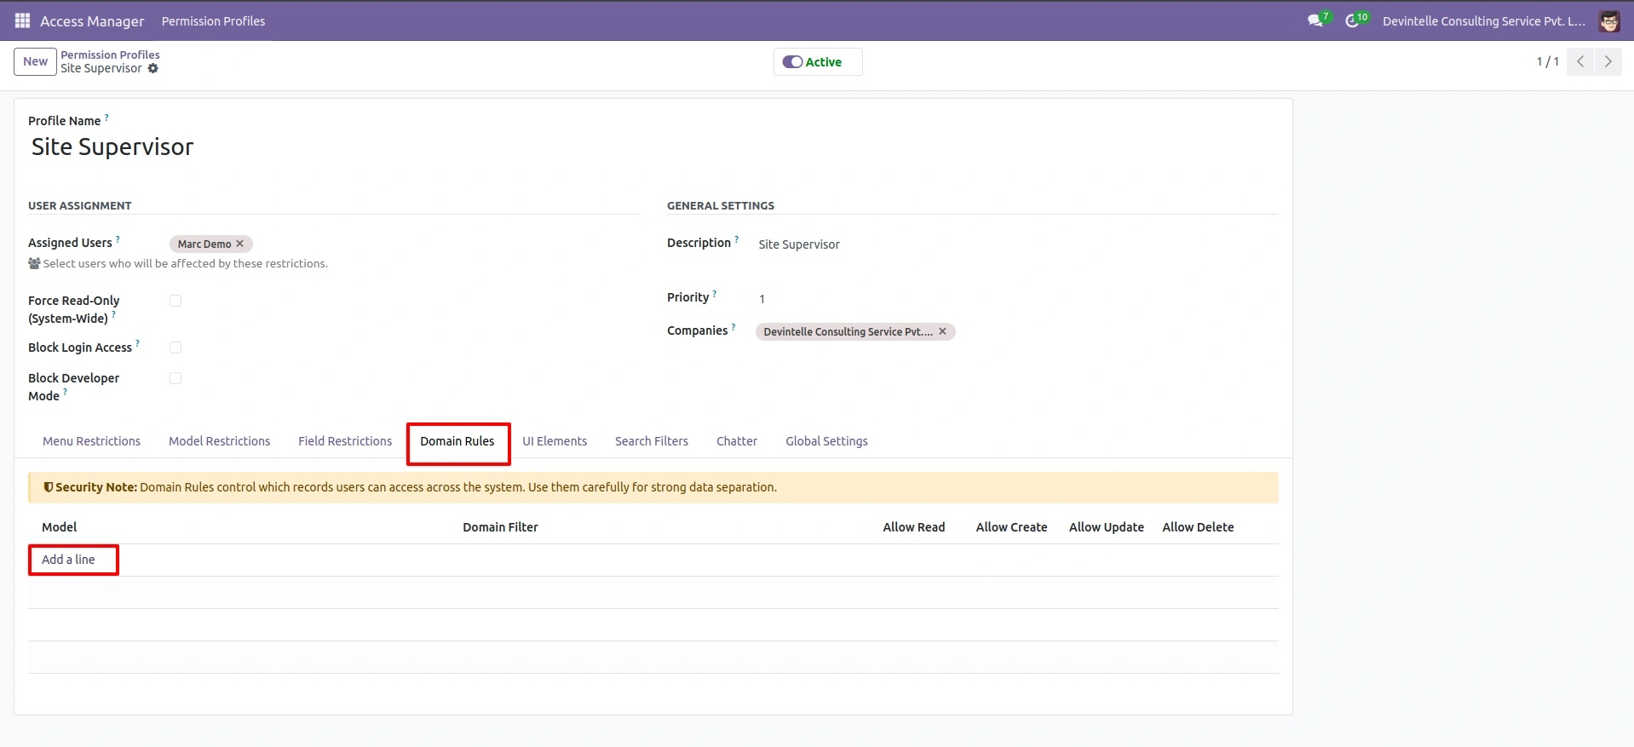Click the gear icon beside Site Supervisor
This screenshot has height=747, width=1634.
coord(153,68)
